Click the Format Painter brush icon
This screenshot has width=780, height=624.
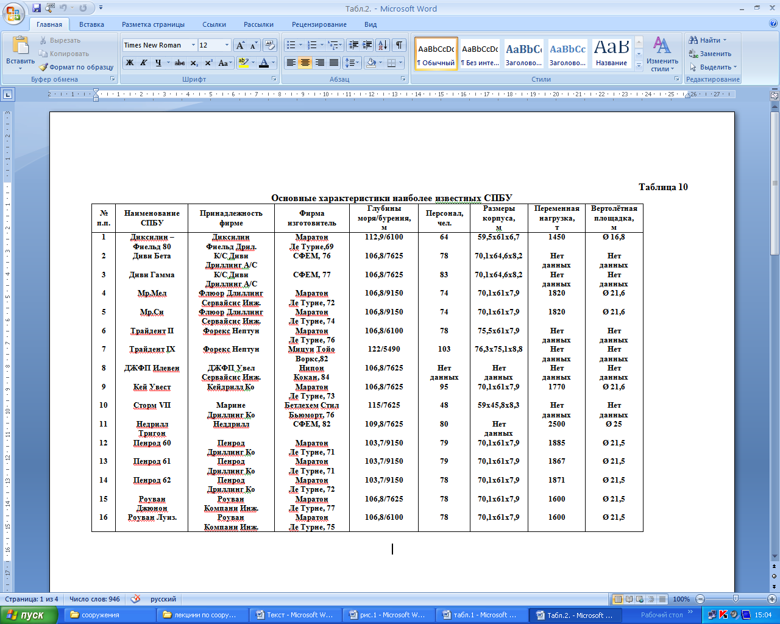43,67
